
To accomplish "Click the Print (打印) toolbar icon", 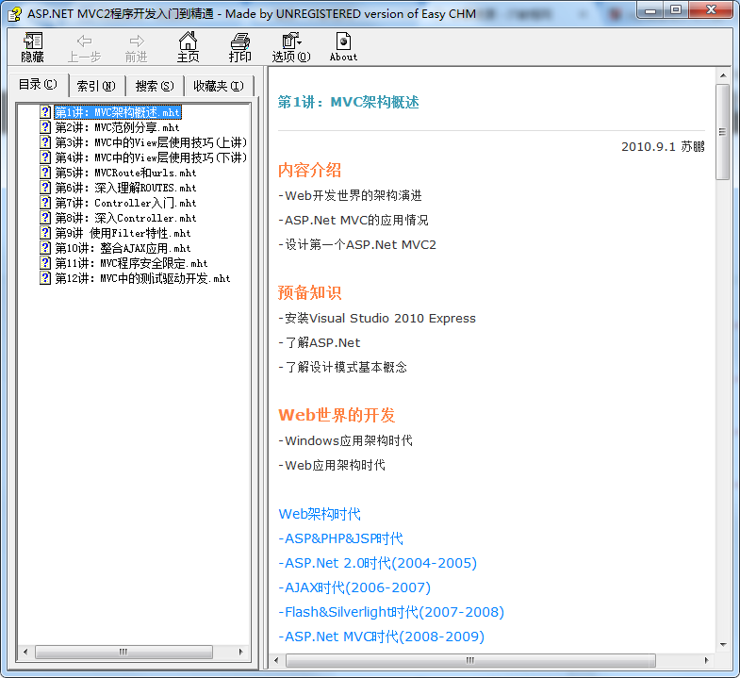I will pos(240,45).
